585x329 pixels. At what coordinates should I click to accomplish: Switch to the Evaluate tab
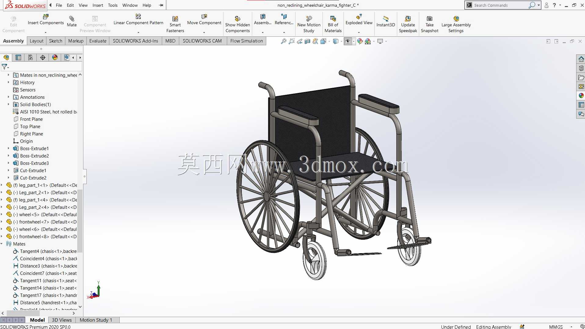(98, 41)
